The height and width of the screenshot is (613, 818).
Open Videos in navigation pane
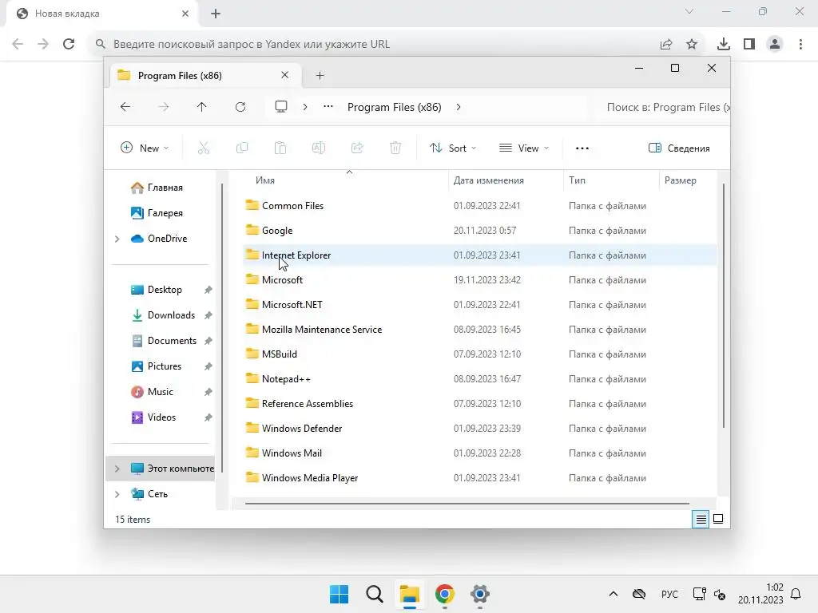click(x=153, y=417)
